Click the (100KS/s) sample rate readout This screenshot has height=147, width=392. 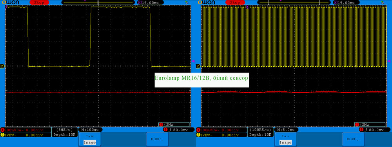(x=261, y=130)
